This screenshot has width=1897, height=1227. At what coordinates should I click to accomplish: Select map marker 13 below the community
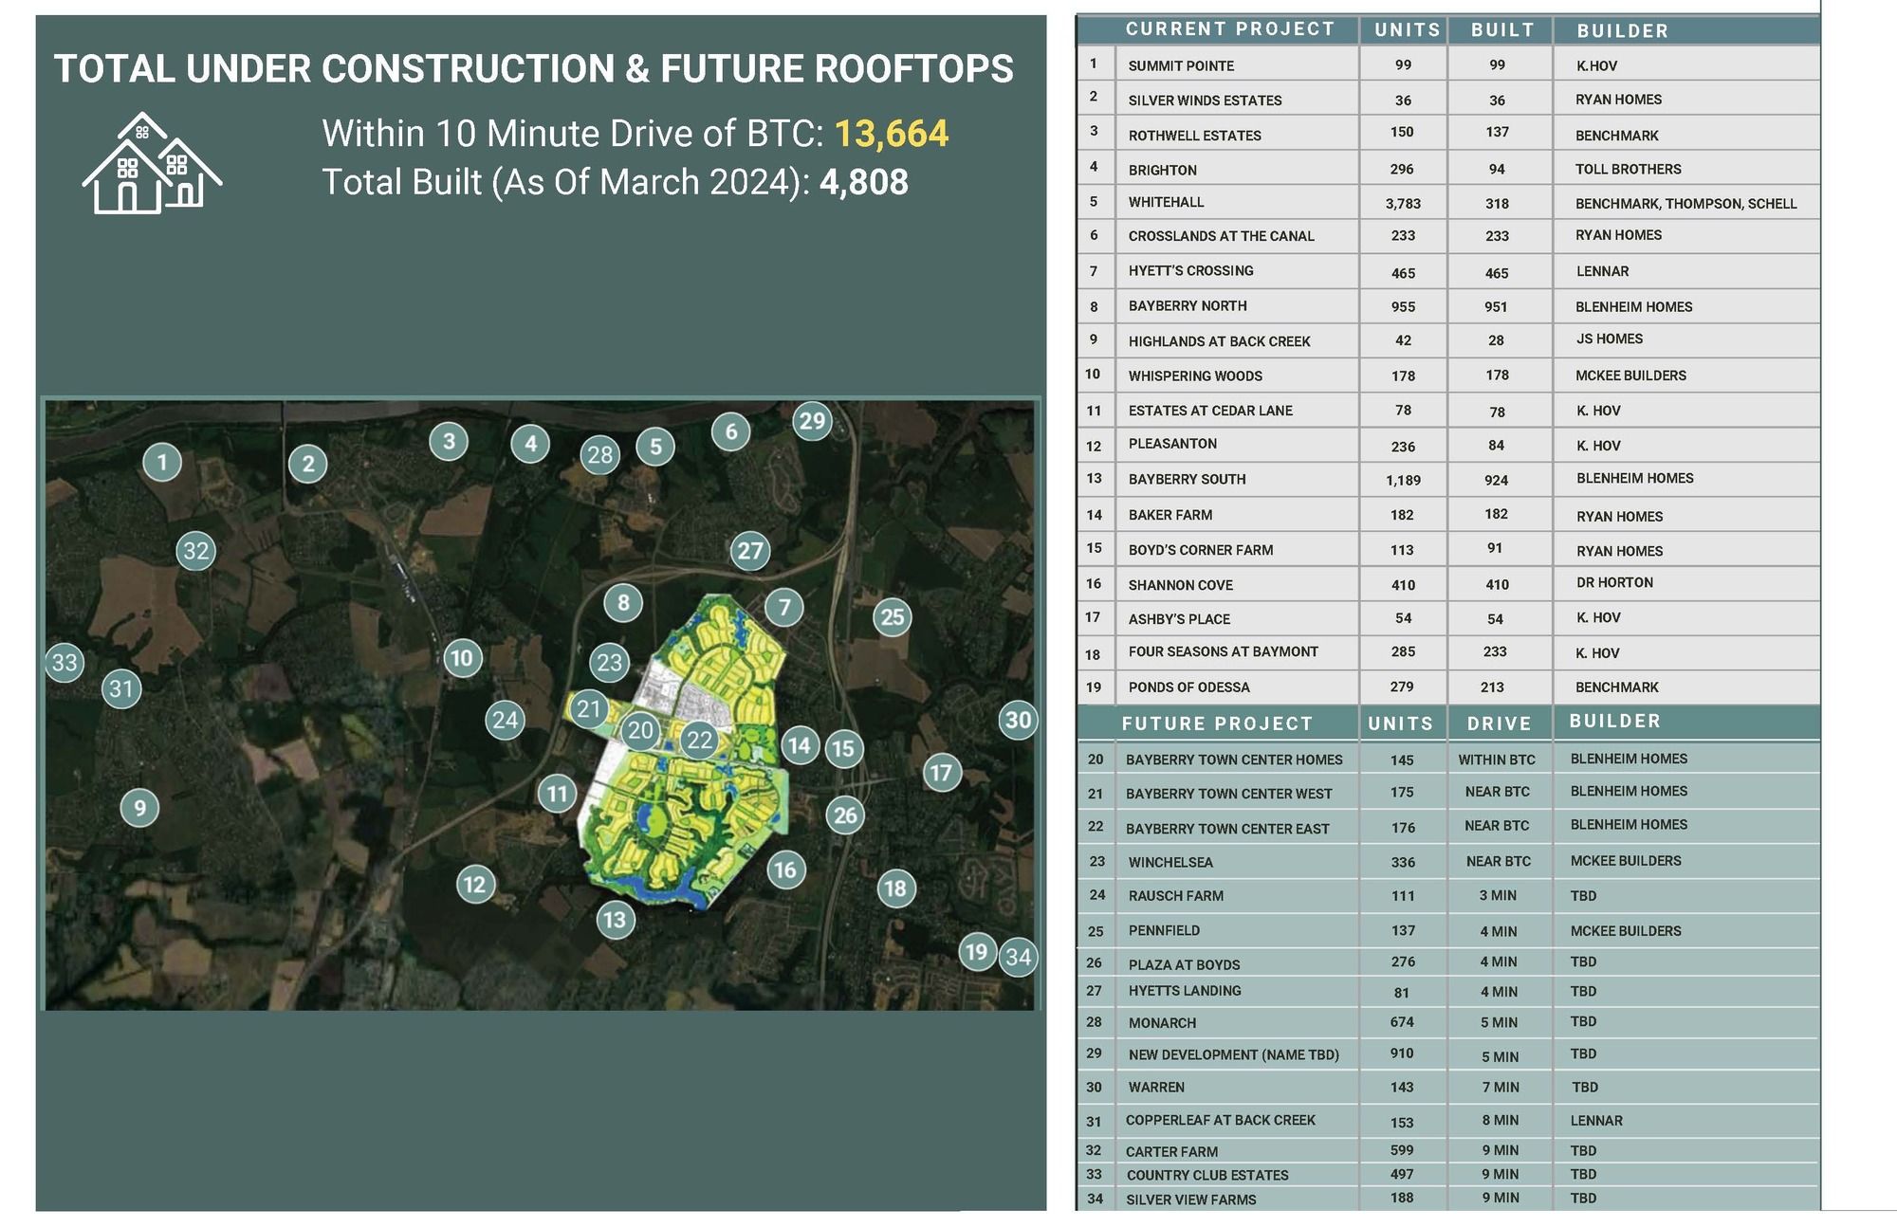click(x=615, y=919)
